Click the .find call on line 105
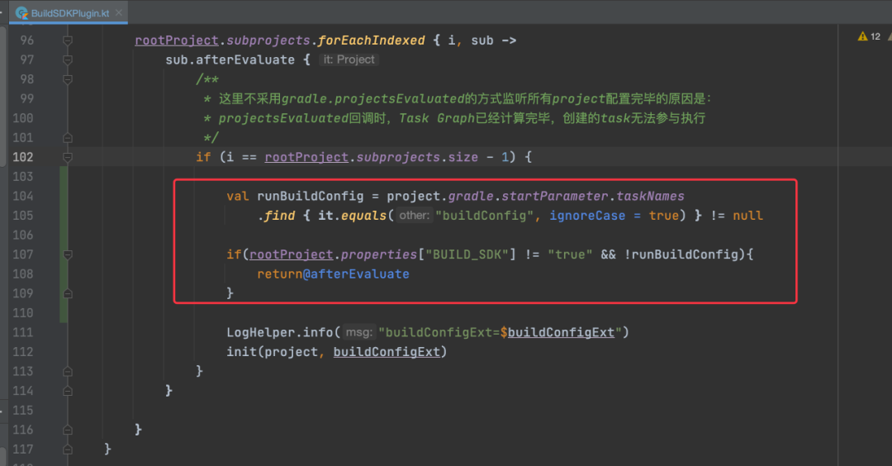The width and height of the screenshot is (892, 466). pos(277,216)
